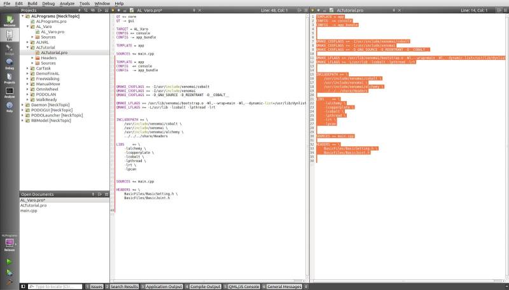Select ALTutorial.pro in Open Documents
Screen dimensions: 509x290
(34, 205)
